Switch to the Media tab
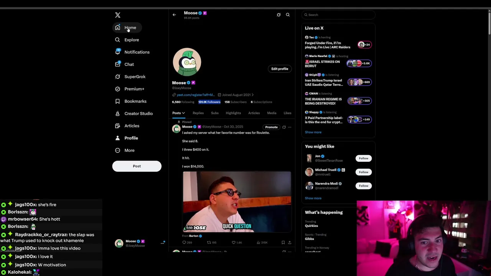Screen dimensions: 491x276 [x=272, y=113]
